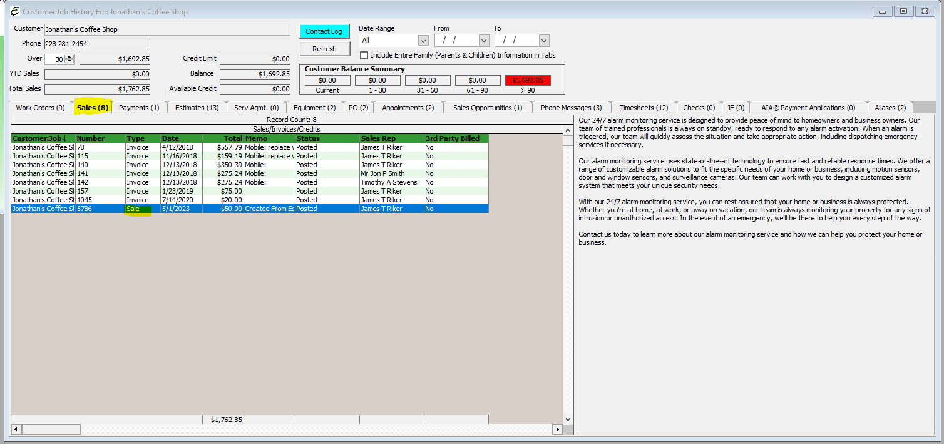Select invoice number 78 row
This screenshot has width=944, height=444.
81,147
